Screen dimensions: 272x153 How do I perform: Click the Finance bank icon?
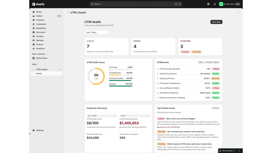tap(34, 45)
